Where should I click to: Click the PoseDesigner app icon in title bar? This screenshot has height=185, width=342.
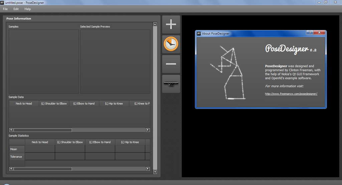[2, 3]
